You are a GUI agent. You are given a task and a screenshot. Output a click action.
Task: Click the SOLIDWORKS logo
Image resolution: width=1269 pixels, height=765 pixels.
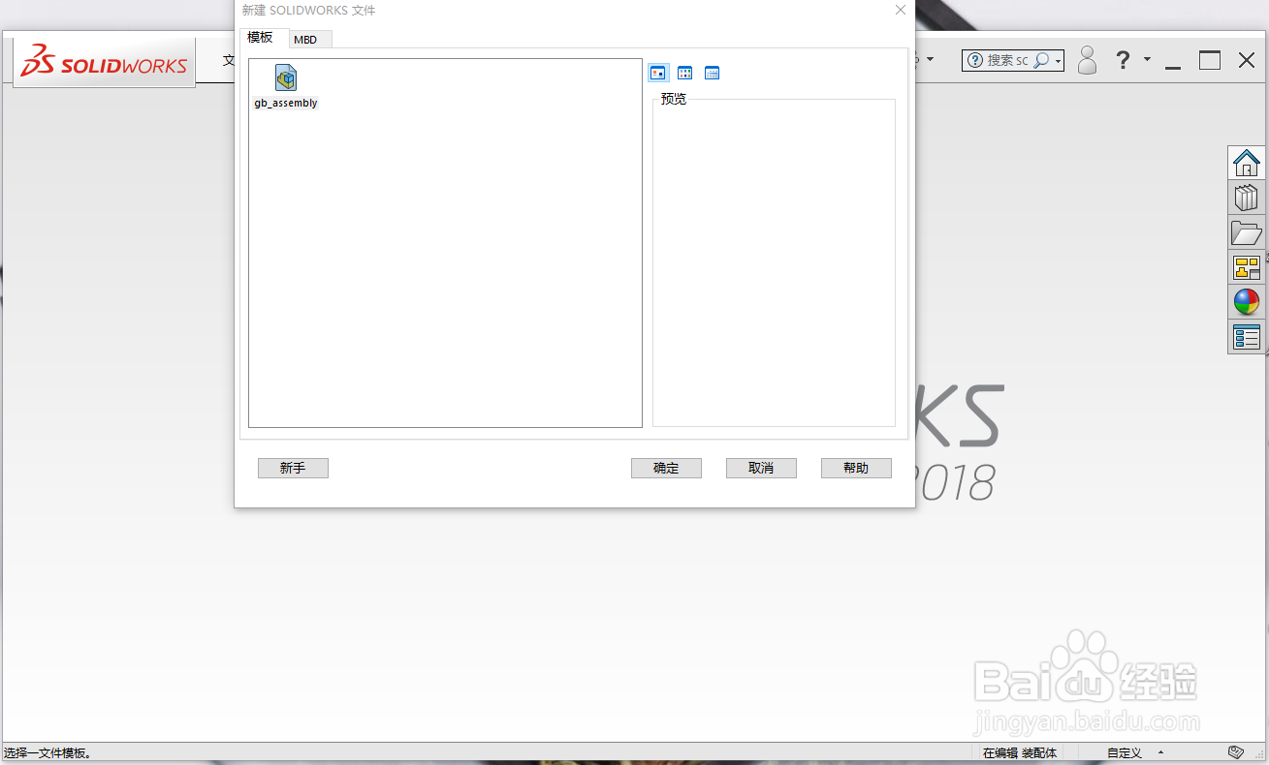click(105, 63)
